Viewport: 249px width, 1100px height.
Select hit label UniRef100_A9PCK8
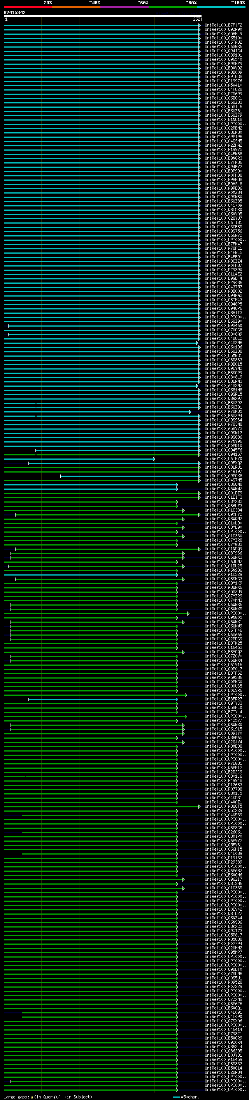[x=223, y=476]
